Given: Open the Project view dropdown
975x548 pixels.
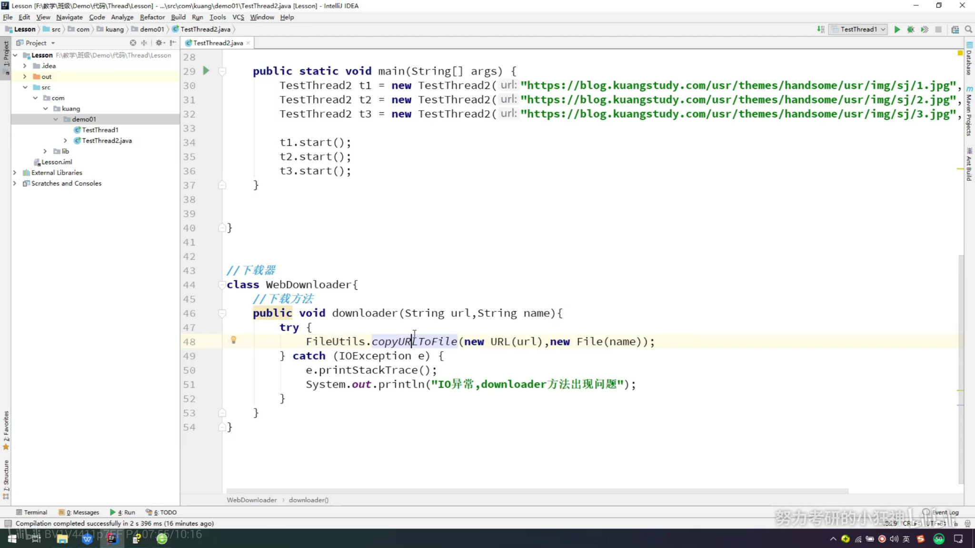Looking at the screenshot, I should [x=36, y=43].
